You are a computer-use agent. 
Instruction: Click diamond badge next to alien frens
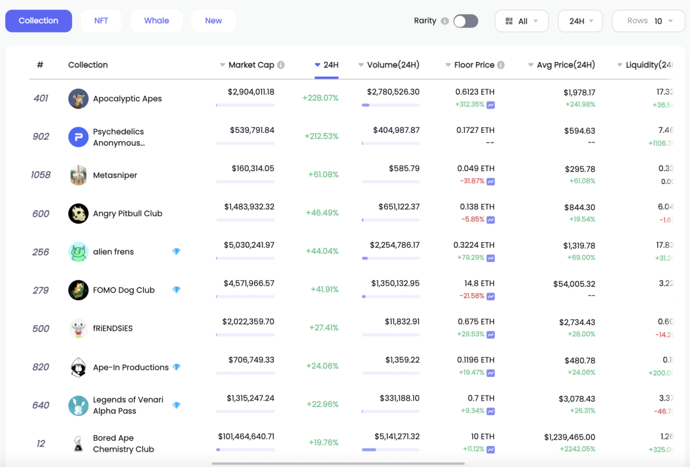coord(176,251)
